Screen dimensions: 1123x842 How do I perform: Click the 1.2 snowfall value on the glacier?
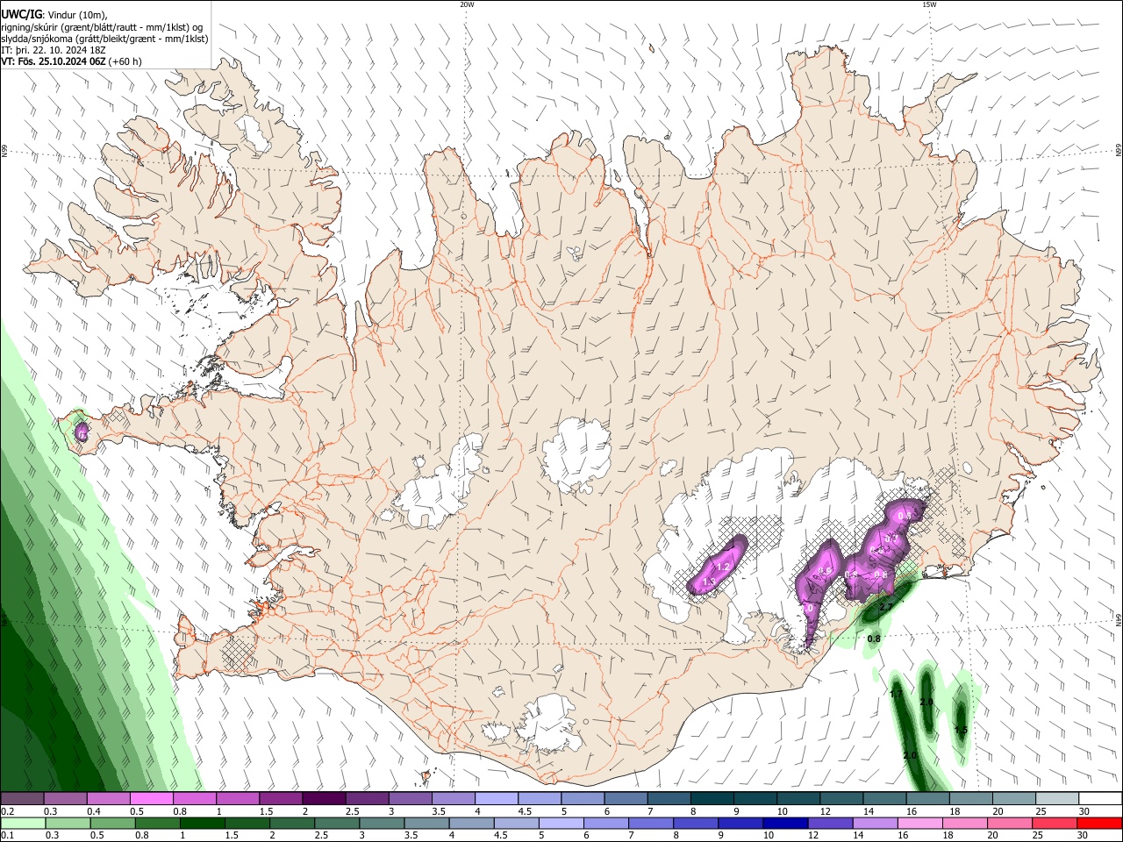723,567
